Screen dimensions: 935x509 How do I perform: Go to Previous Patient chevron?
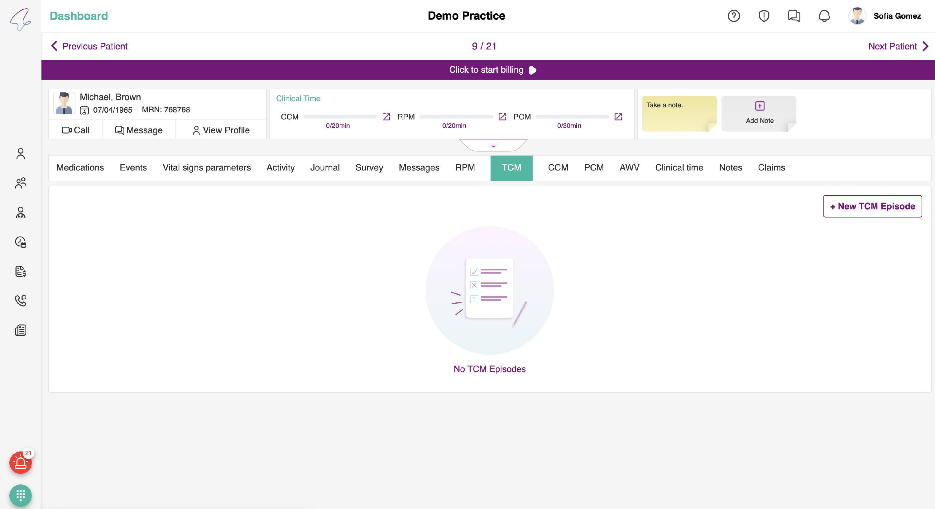pyautogui.click(x=55, y=46)
